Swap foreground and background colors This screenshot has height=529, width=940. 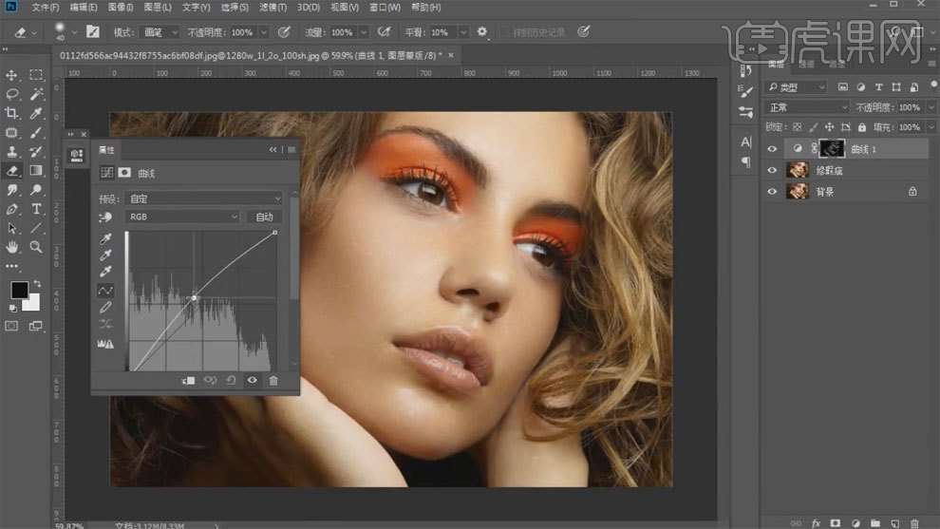coord(37,283)
